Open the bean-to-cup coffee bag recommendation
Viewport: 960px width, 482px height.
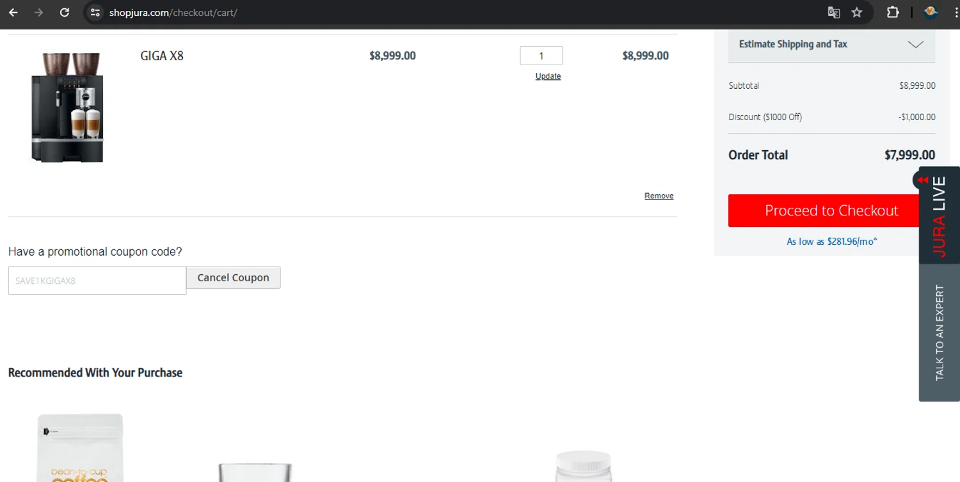[81, 447]
